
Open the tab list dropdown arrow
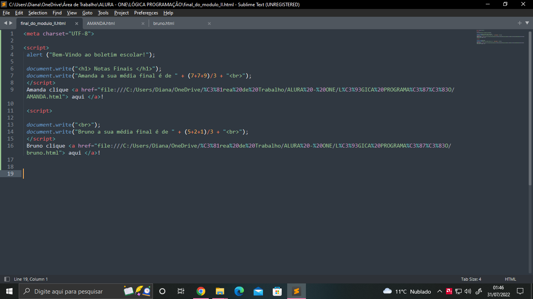[x=527, y=23]
